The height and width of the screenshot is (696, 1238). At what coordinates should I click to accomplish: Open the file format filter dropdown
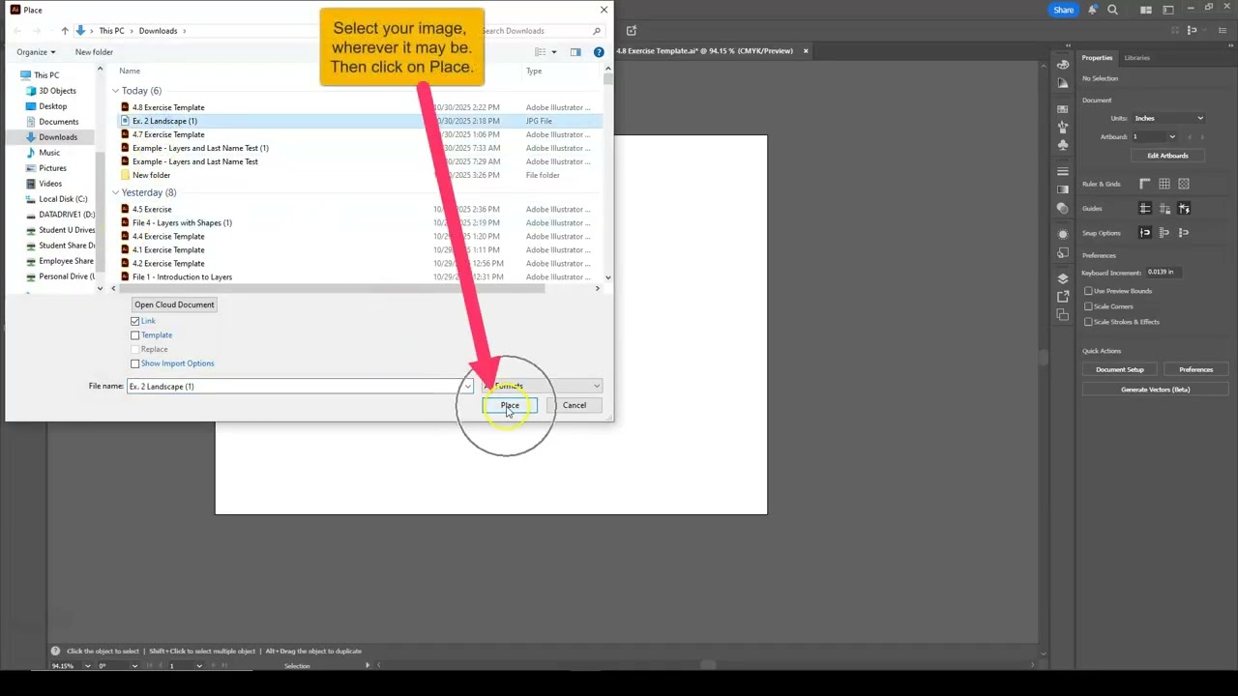(543, 387)
